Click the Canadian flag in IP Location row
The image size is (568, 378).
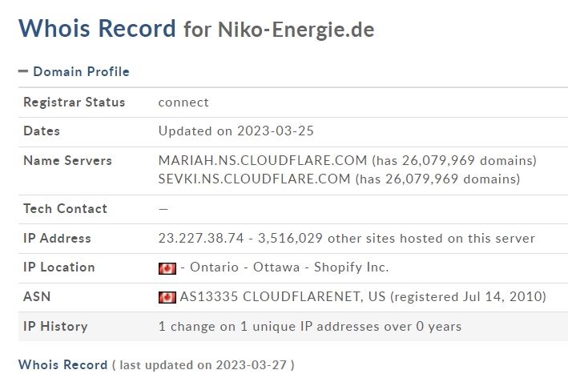coord(167,268)
